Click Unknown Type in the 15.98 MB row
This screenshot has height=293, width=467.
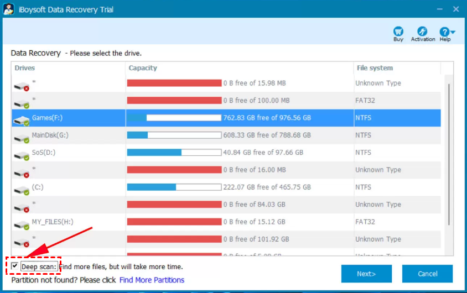tap(378, 83)
